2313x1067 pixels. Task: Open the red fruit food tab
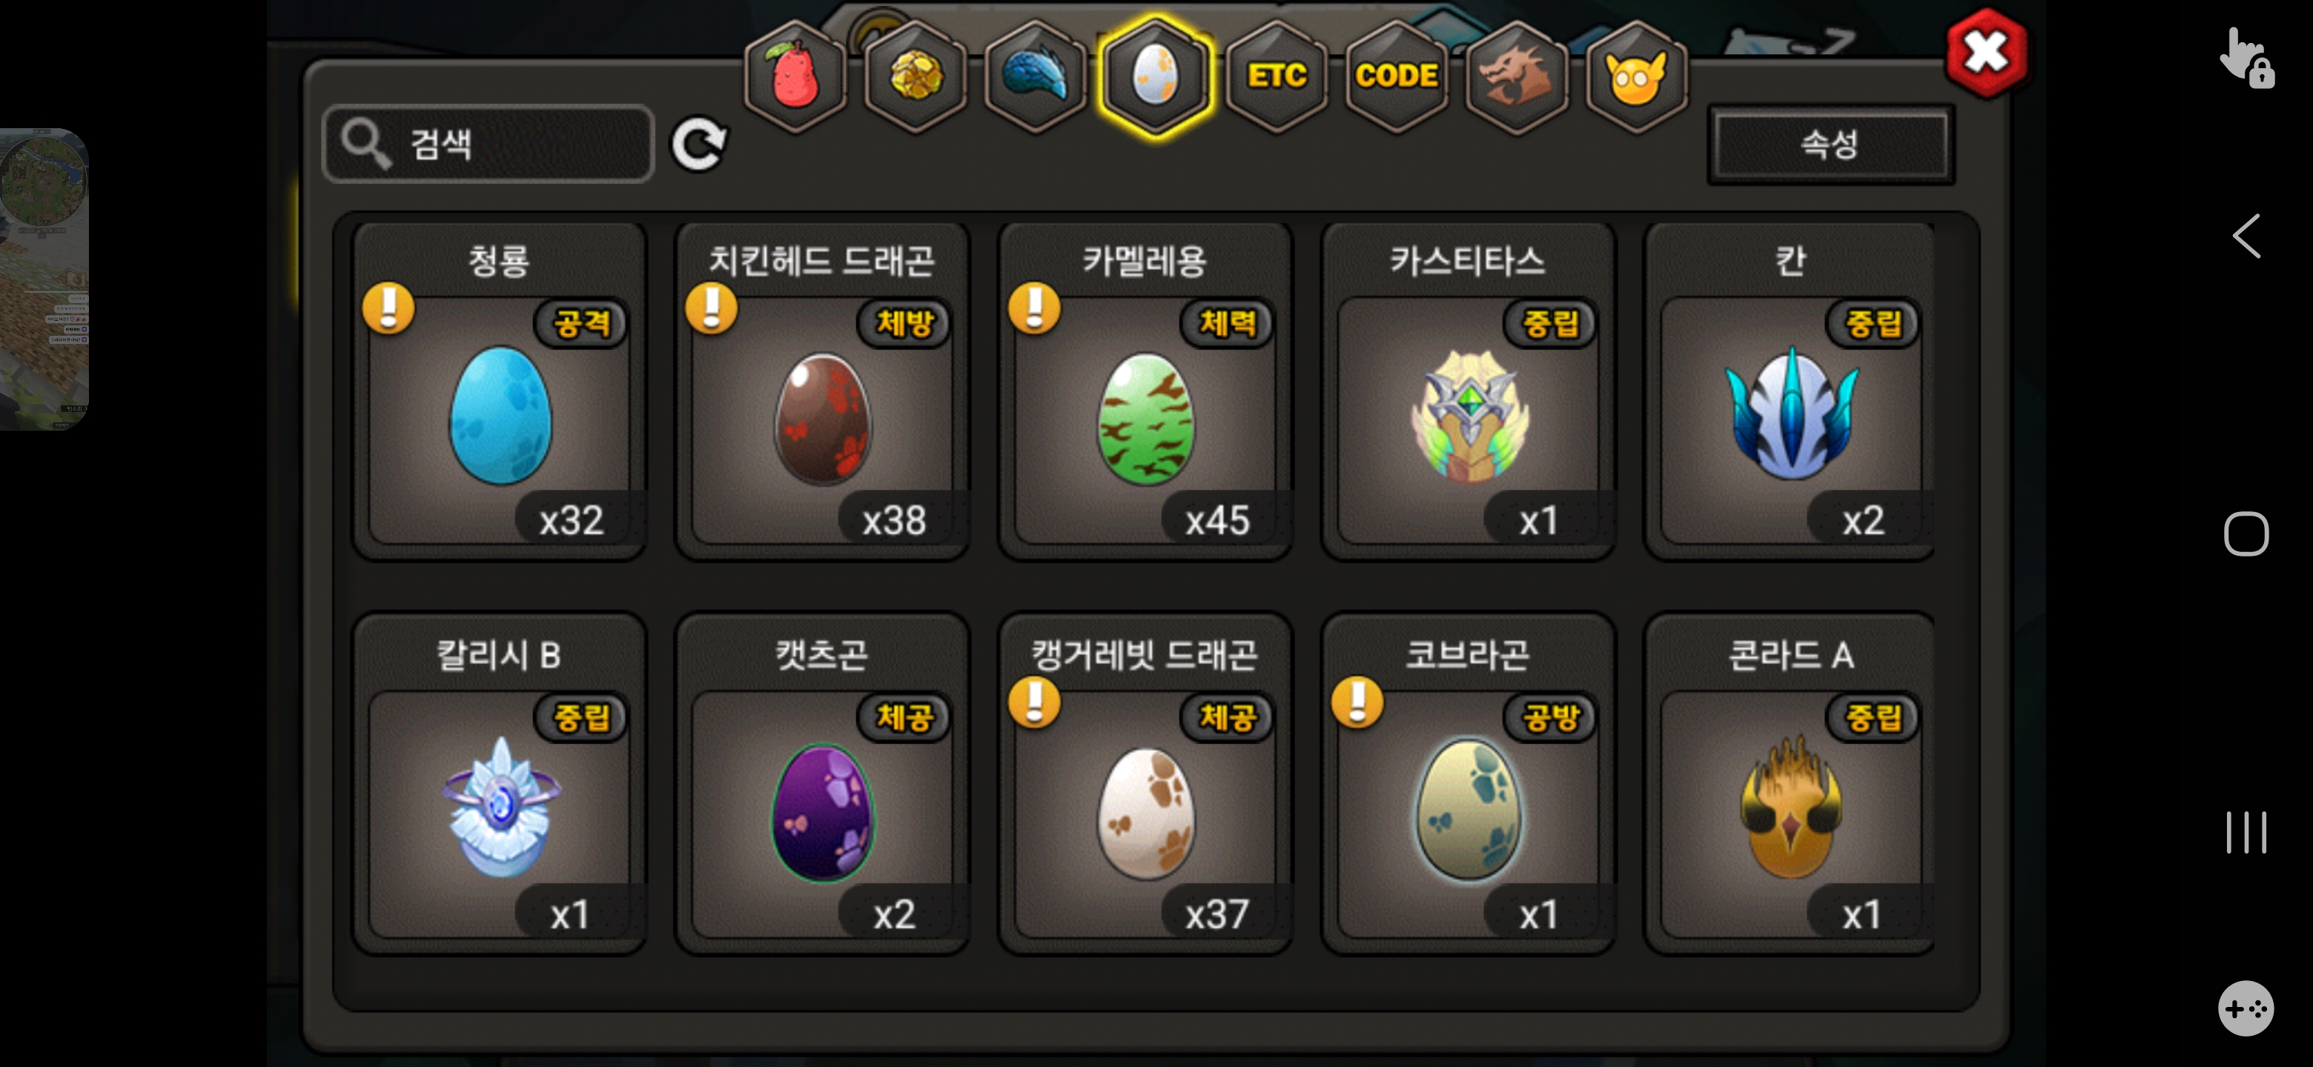tap(795, 77)
